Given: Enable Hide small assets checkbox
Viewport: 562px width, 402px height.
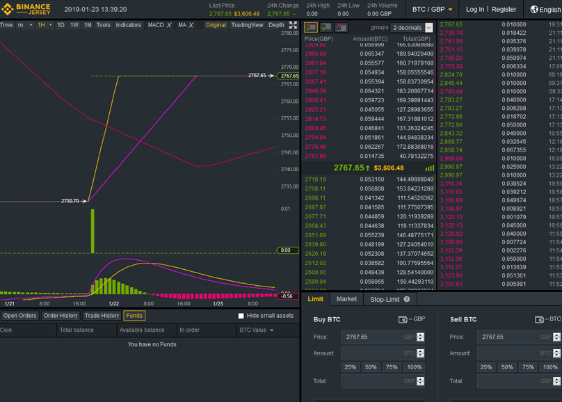Looking at the screenshot, I should [241, 316].
